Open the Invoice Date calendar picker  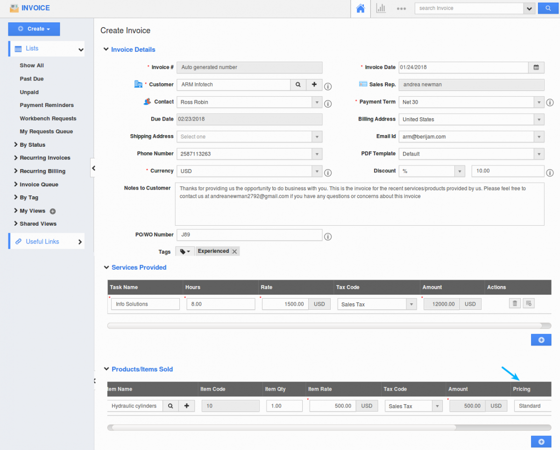tap(536, 67)
